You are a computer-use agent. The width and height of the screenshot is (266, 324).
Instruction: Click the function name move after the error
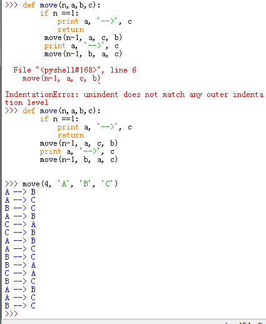pos(48,111)
